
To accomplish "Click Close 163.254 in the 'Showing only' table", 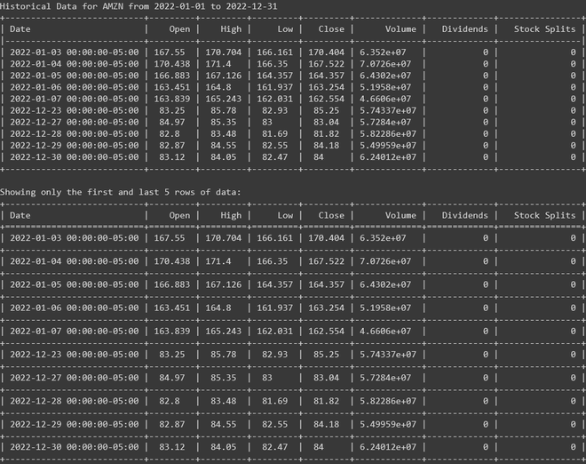I will tap(326, 308).
